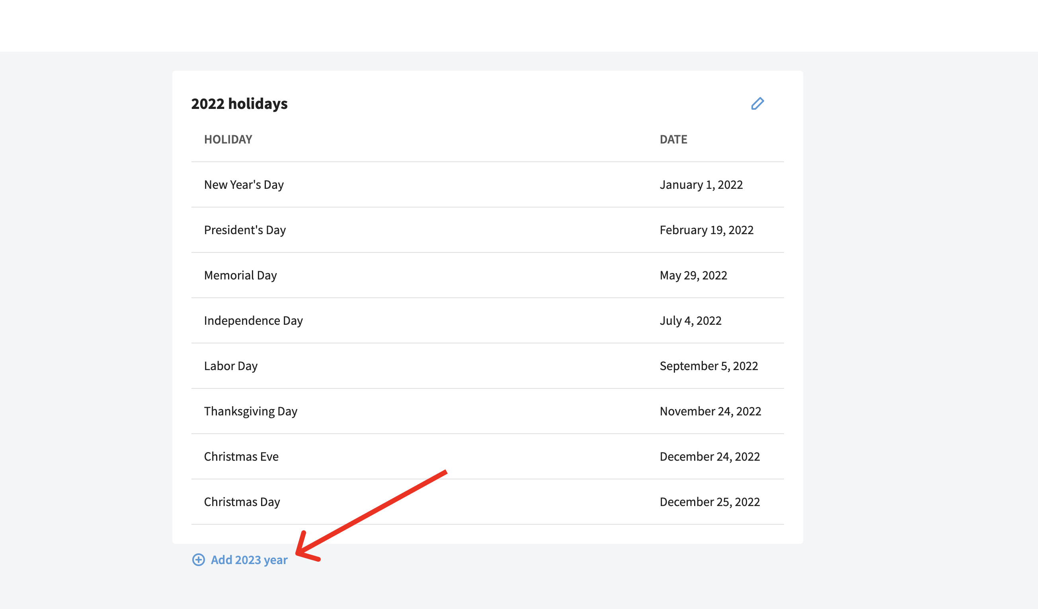Select the date December 24, 2022
This screenshot has height=609, width=1038.
coord(709,456)
